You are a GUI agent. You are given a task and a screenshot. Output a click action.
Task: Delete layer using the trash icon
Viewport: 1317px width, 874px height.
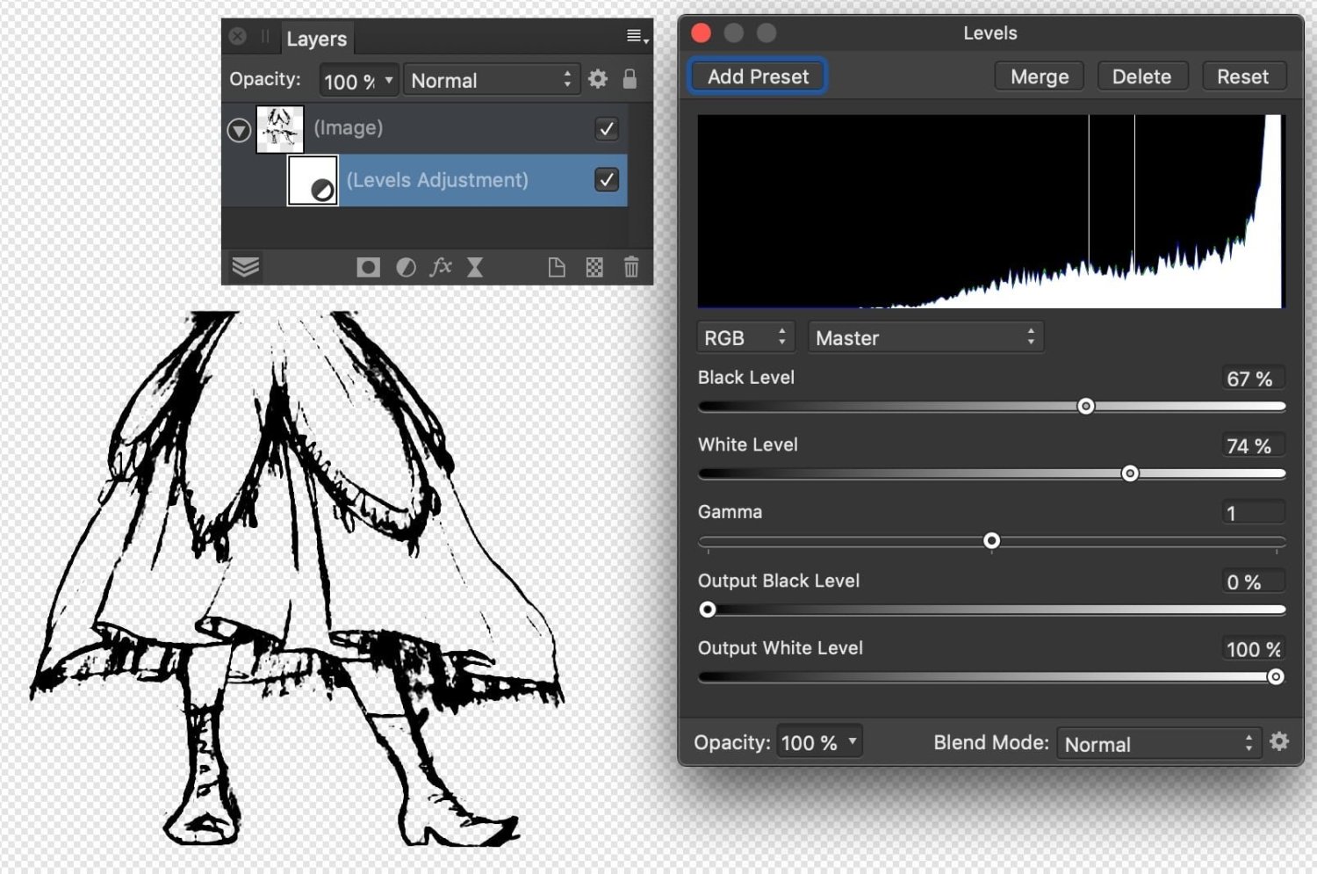630,267
